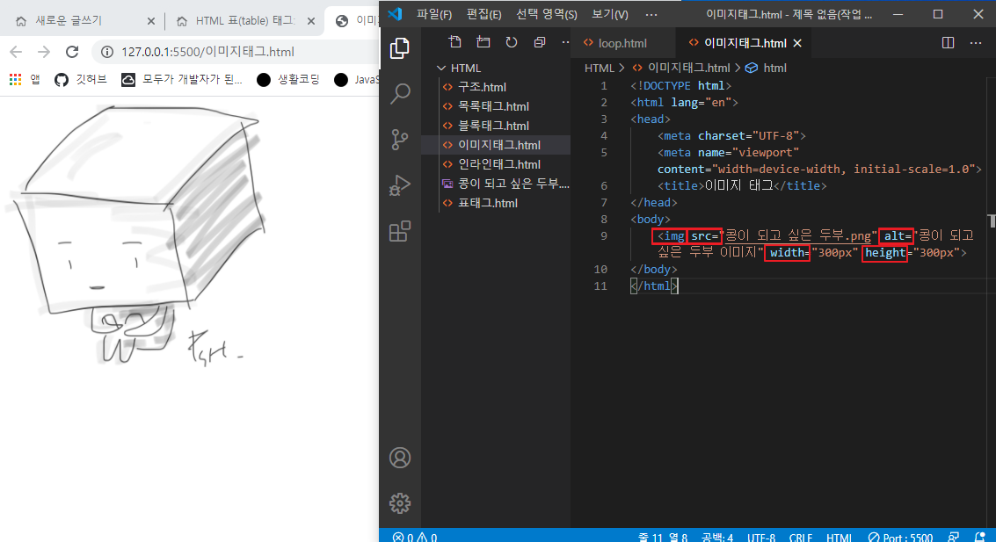This screenshot has width=996, height=542.
Task: Open the Search view in the activity bar
Action: pyautogui.click(x=400, y=93)
